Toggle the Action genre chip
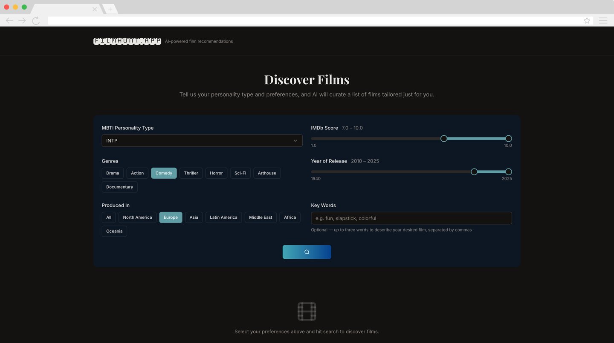The image size is (614, 343). [137, 173]
